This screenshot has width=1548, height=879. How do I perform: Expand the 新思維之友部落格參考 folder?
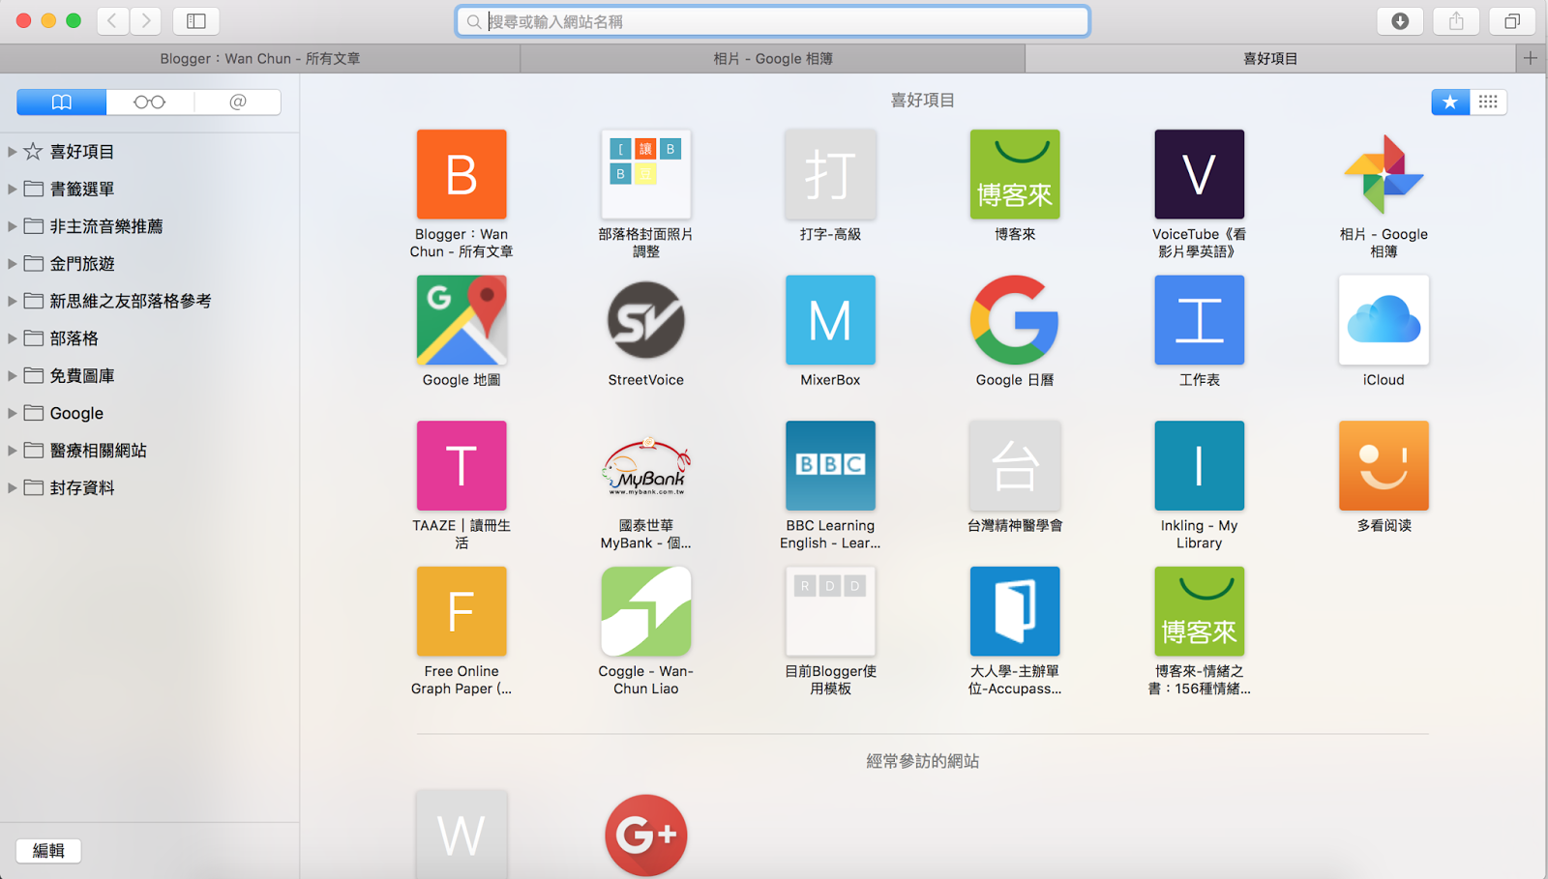(x=12, y=301)
